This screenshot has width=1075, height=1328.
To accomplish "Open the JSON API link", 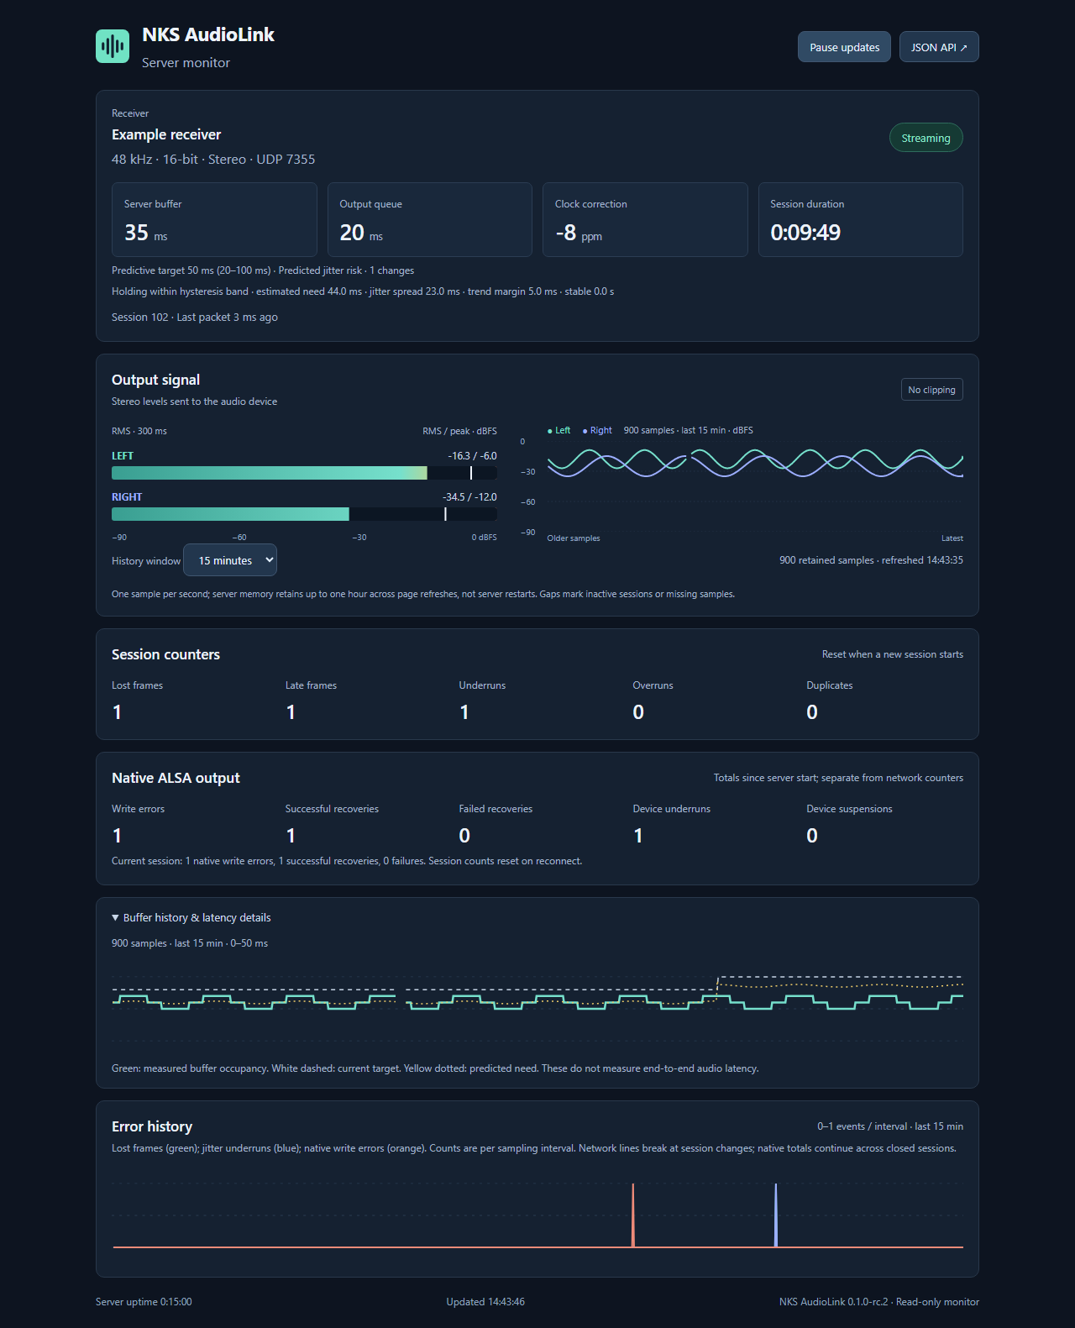I will coord(939,47).
